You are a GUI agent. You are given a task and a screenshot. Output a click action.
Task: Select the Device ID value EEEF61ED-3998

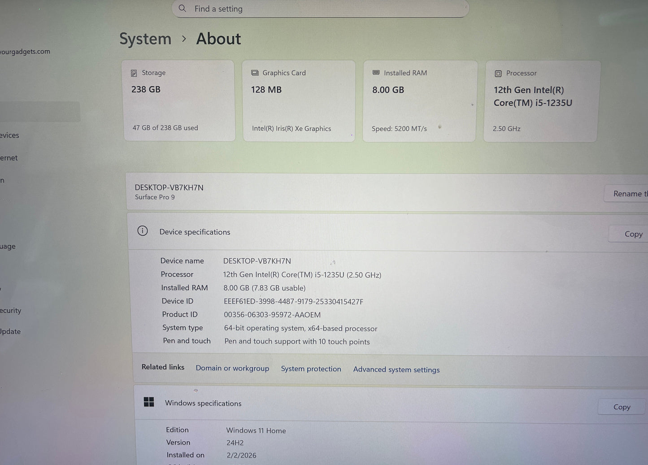click(x=294, y=302)
